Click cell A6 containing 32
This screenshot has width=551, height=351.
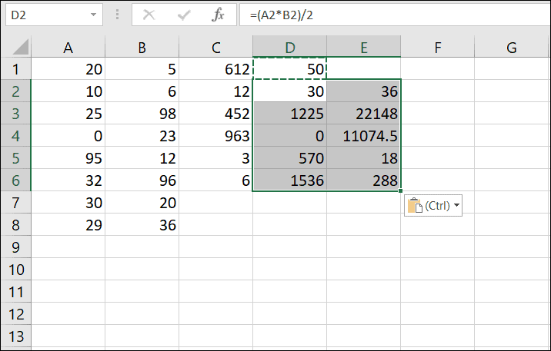pyautogui.click(x=68, y=180)
